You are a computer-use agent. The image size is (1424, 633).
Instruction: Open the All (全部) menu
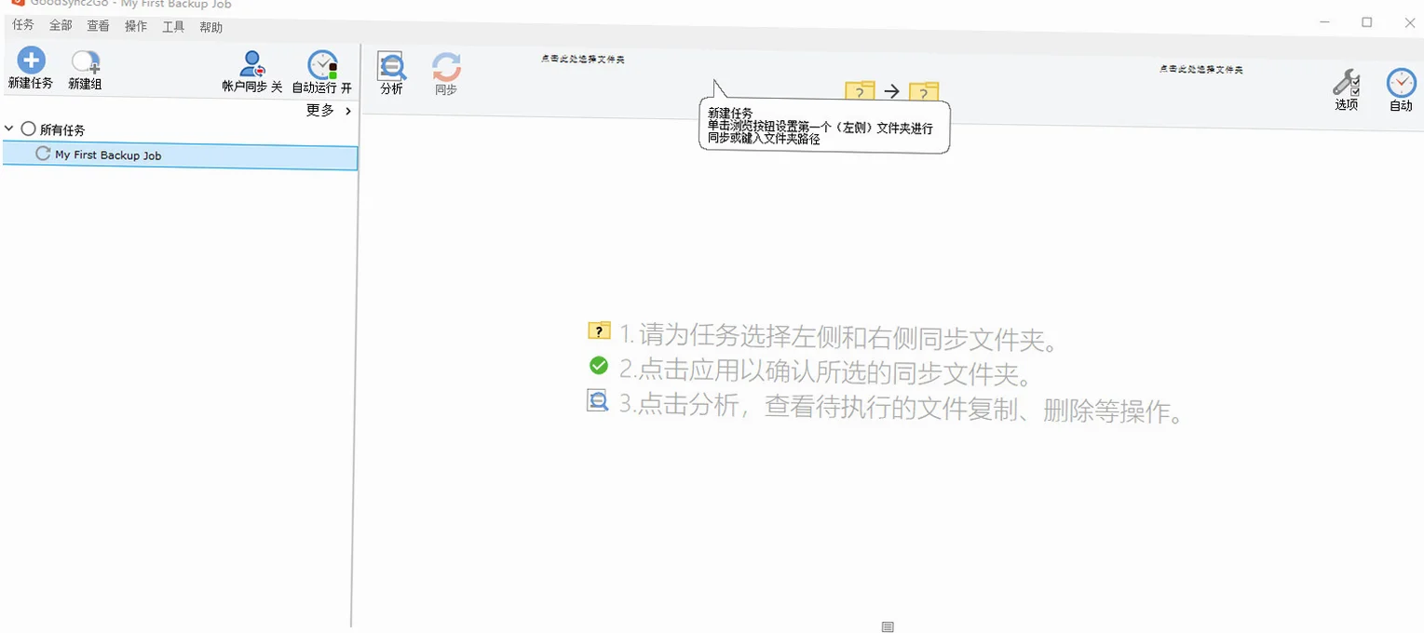point(61,25)
